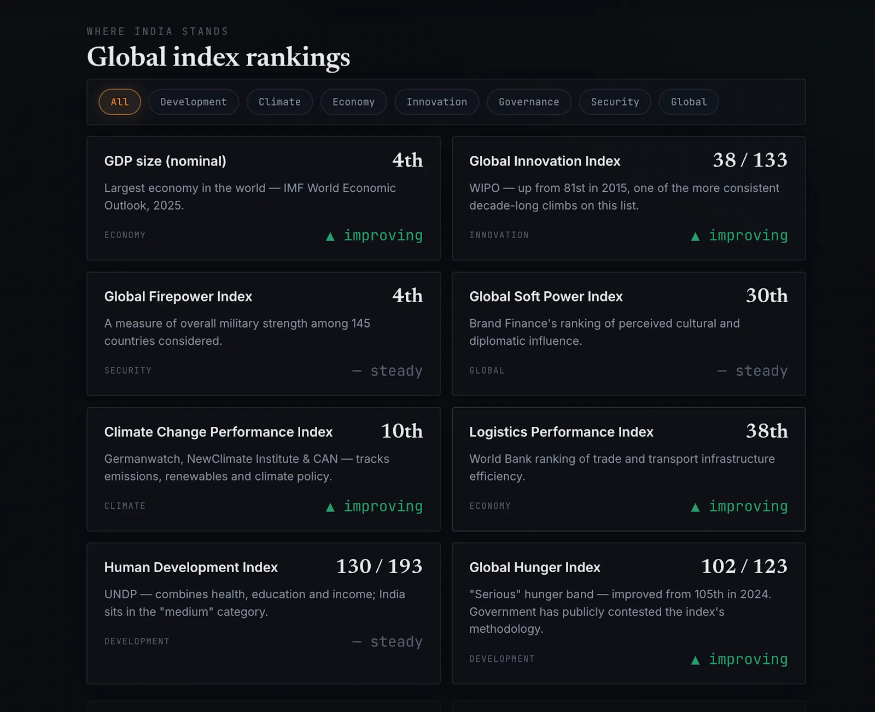The image size is (875, 712).
Task: Click DEVELOPMENT tag on Global Hunger card
Action: point(501,659)
